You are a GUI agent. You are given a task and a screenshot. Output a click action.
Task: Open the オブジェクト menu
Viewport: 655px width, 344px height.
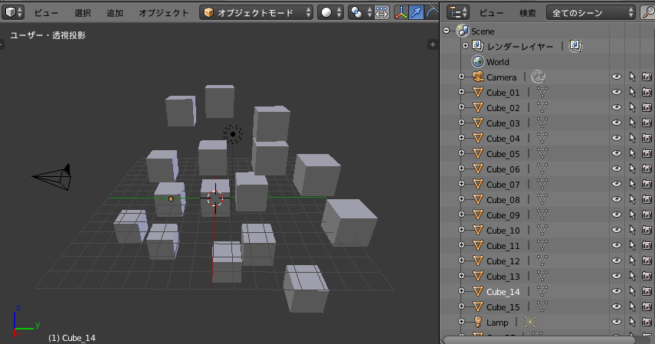click(164, 13)
